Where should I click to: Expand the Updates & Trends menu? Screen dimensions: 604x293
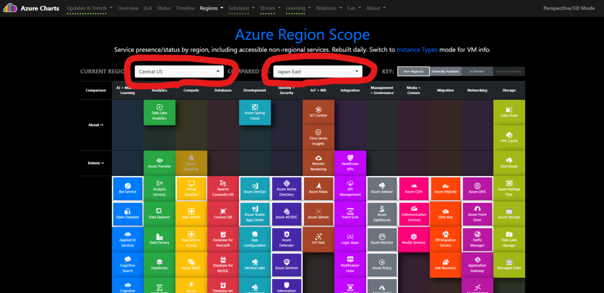tap(89, 8)
